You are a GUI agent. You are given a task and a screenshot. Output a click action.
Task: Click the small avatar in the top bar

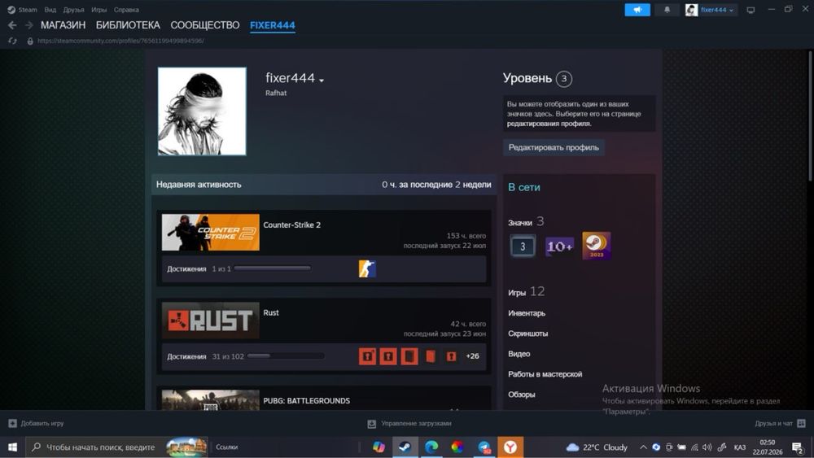click(x=691, y=10)
